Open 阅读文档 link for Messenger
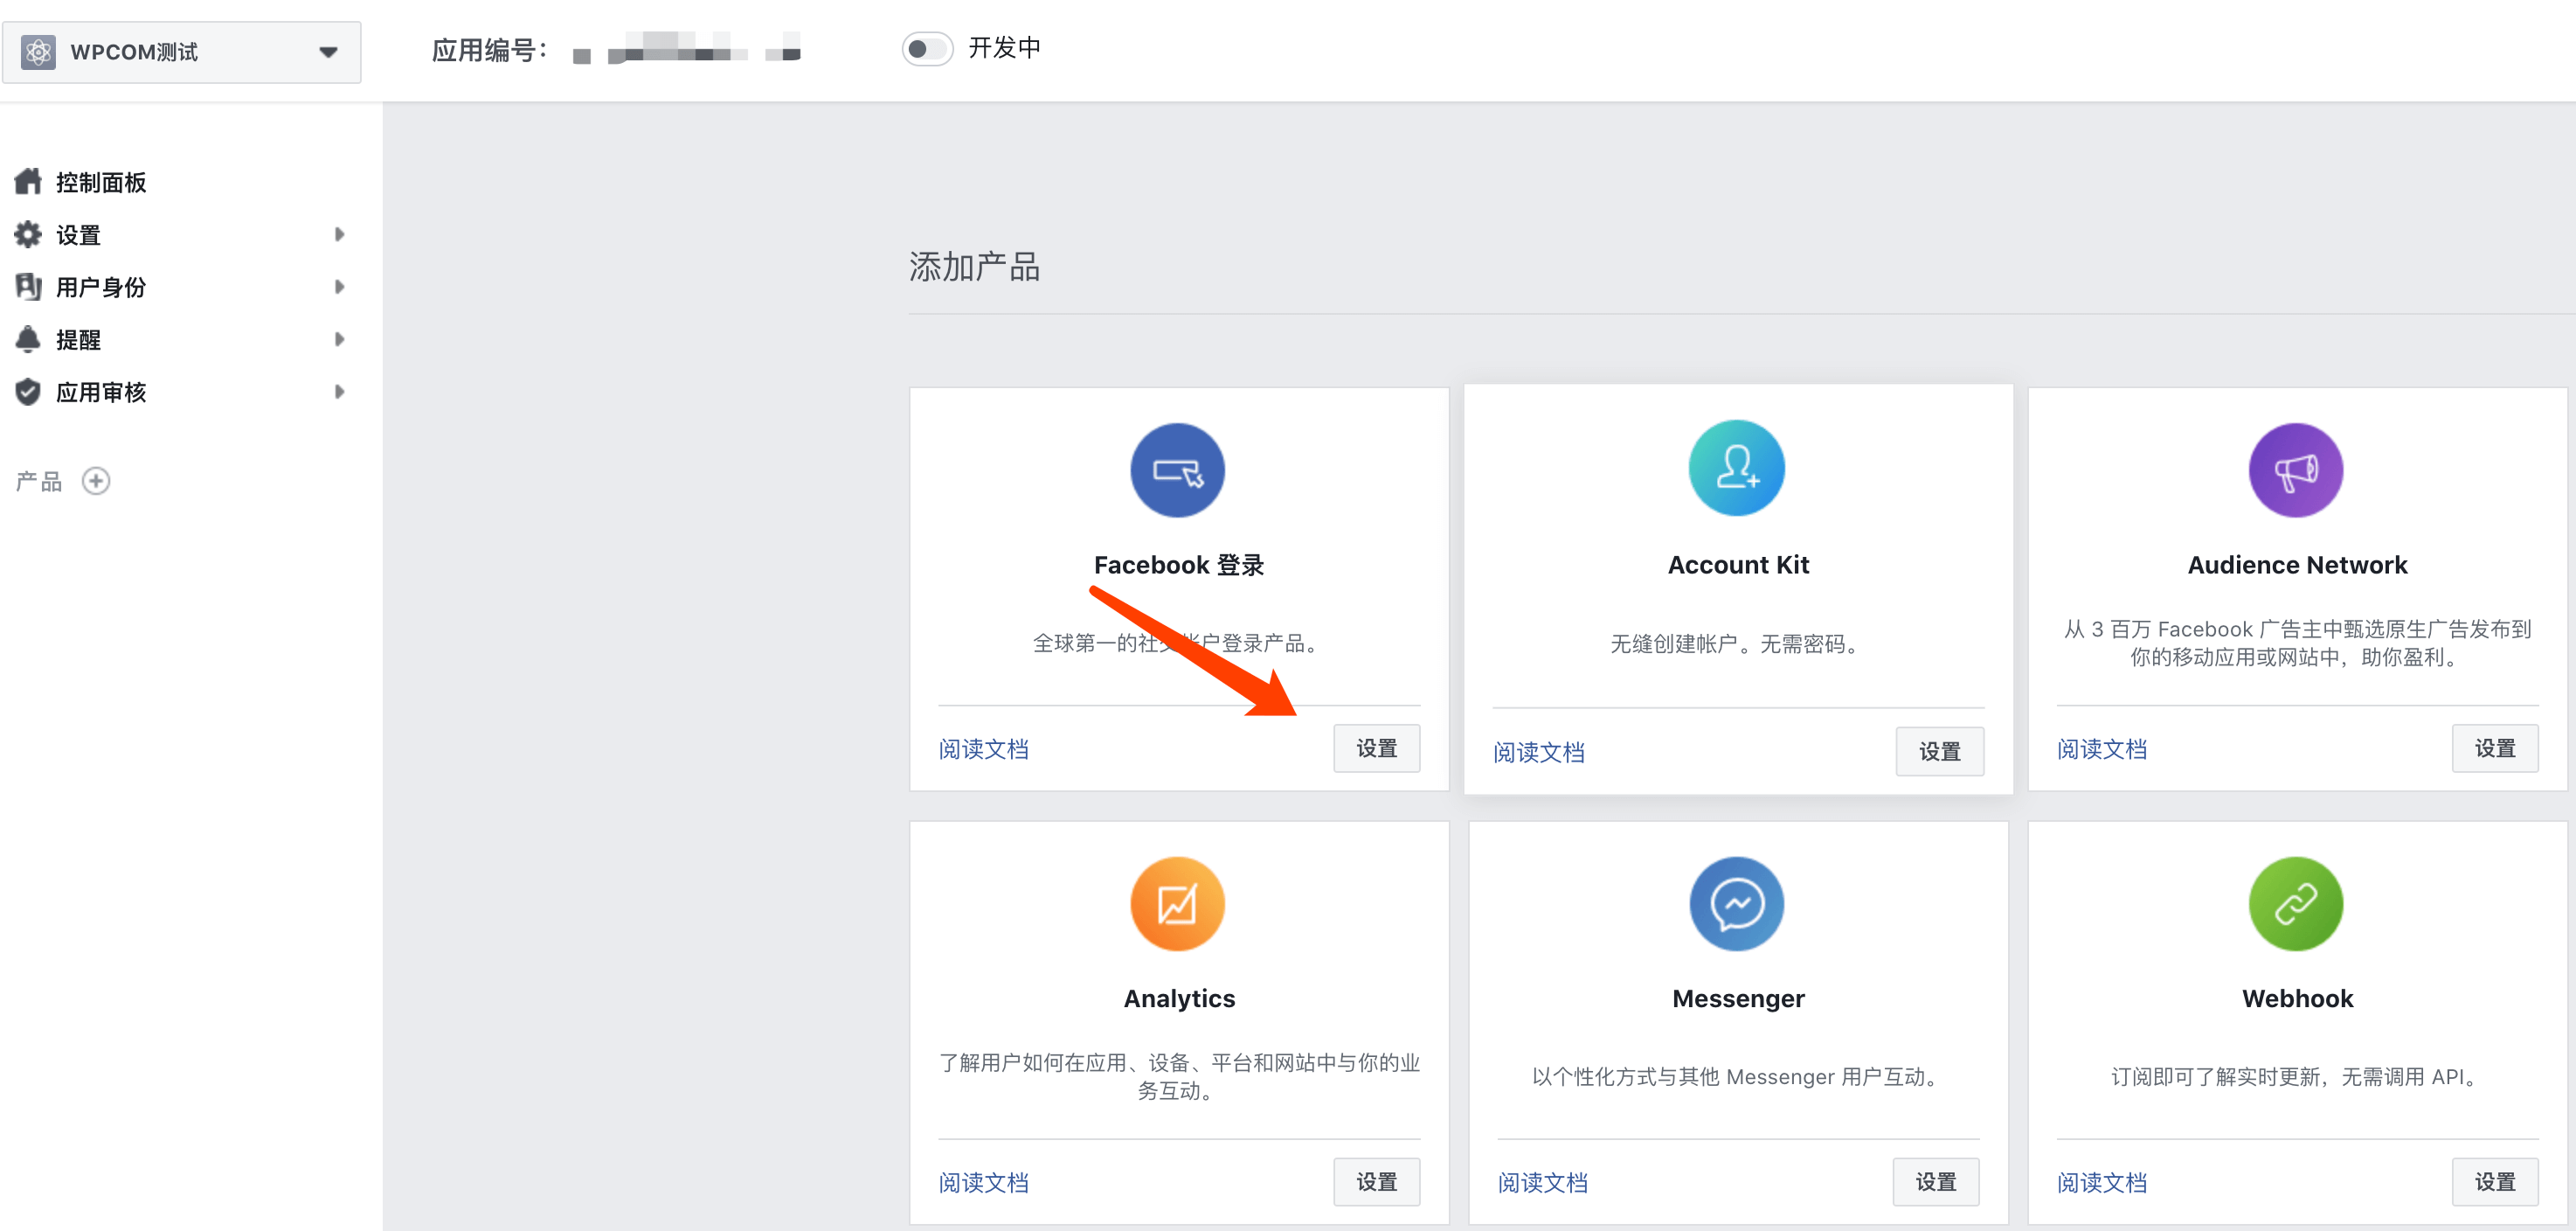Screen dimensions: 2576x1231 pos(1543,1183)
